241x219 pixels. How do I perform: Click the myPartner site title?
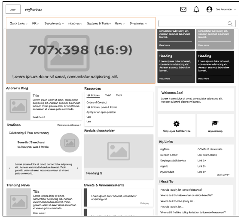34,9
